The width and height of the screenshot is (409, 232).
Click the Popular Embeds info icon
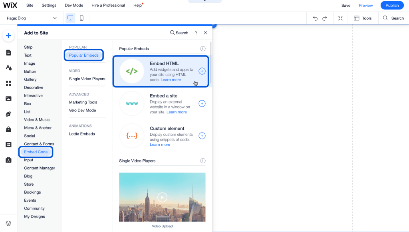click(203, 49)
